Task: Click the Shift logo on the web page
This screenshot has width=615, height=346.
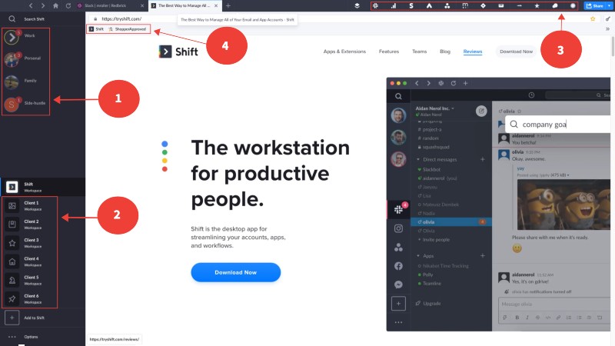Action: 178,52
